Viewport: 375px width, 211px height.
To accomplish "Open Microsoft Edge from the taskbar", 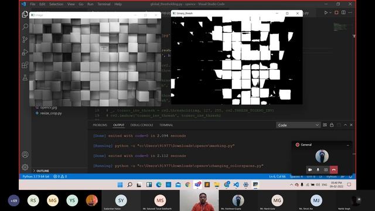I will (x=159, y=185).
